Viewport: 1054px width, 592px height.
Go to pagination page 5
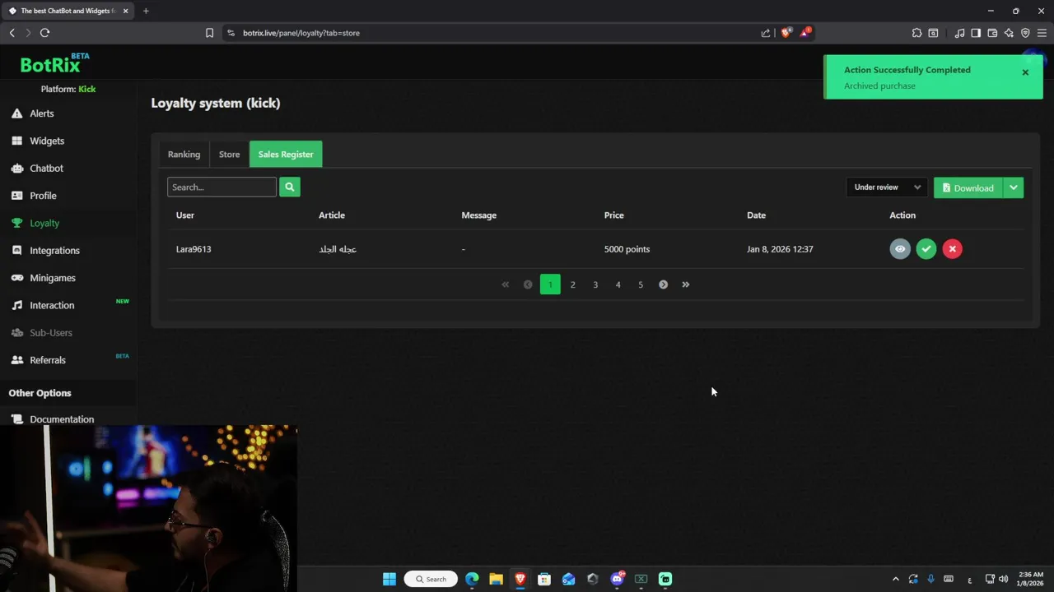tap(641, 284)
